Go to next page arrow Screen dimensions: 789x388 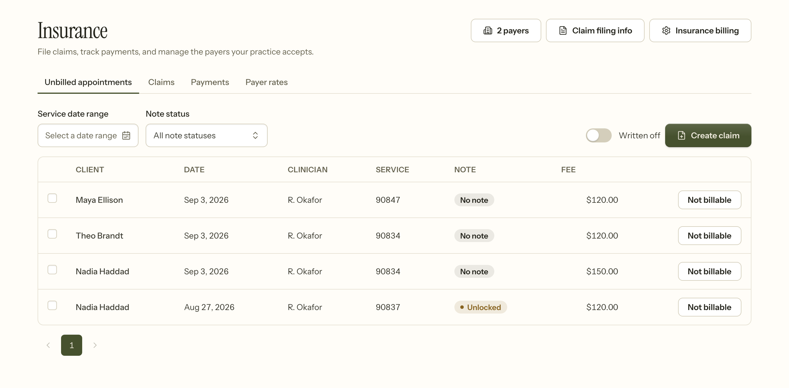coord(95,345)
